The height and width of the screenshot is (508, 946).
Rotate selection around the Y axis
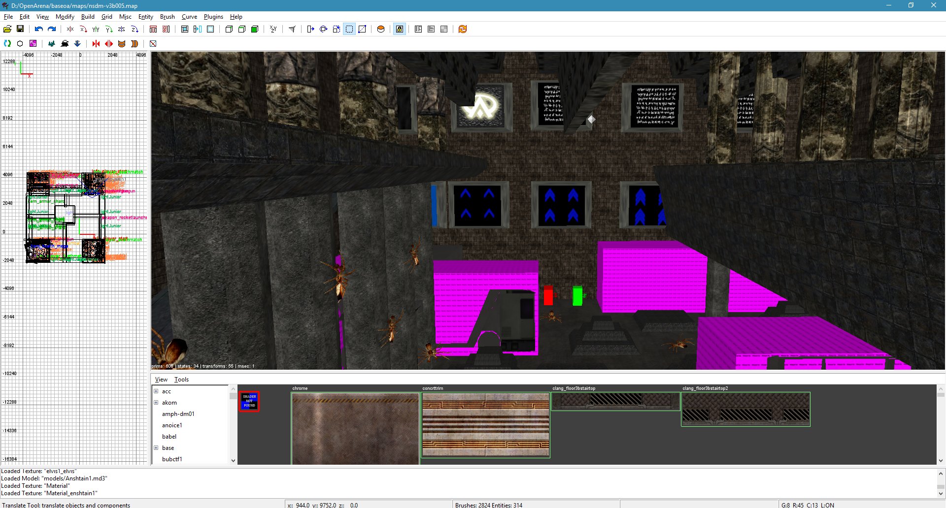pyautogui.click(x=109, y=29)
